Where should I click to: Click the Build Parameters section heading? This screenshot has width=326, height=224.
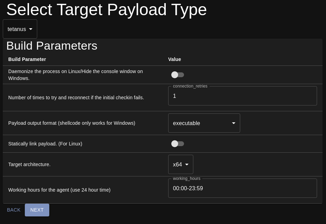pos(52,45)
